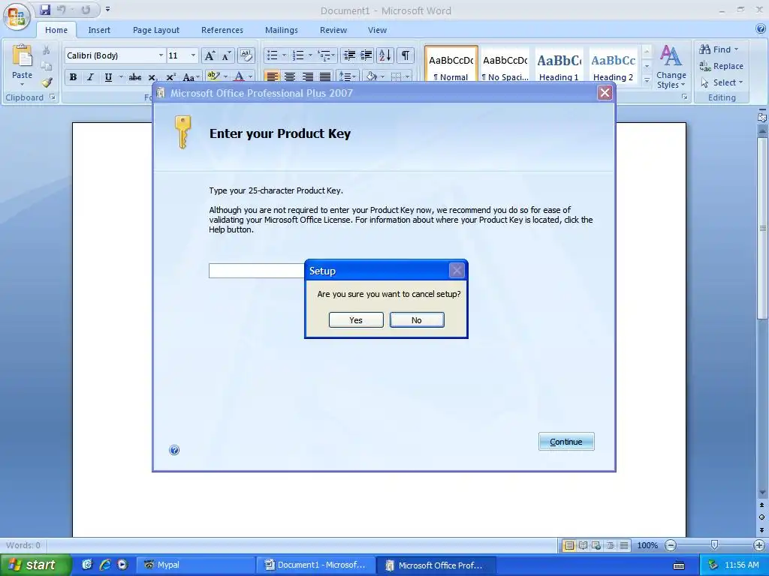Click the Numbering list icon
Viewport: 769px width, 576px height.
pos(297,55)
